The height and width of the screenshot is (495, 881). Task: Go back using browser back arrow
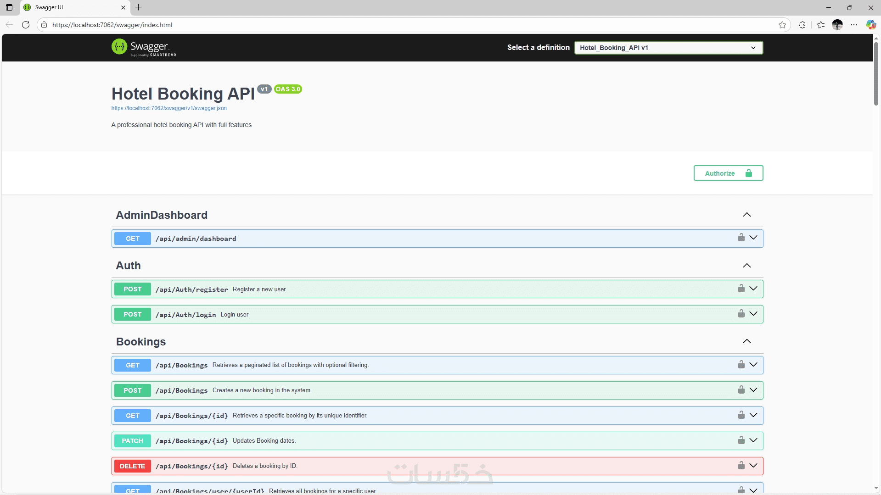[9, 25]
